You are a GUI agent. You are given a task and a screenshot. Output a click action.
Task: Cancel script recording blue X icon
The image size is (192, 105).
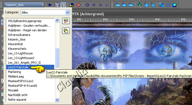[x=101, y=5]
